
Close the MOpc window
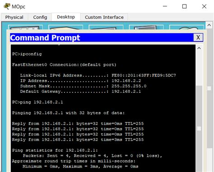click(x=204, y=6)
